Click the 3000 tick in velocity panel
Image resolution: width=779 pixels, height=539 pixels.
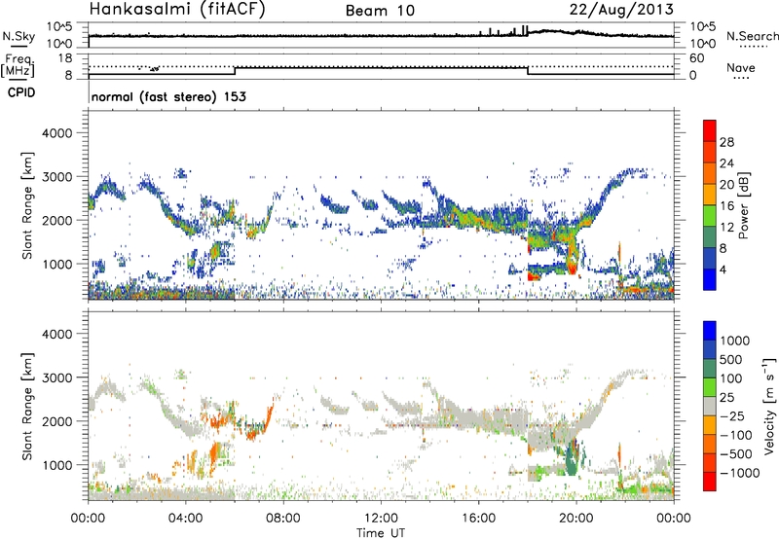click(x=56, y=377)
